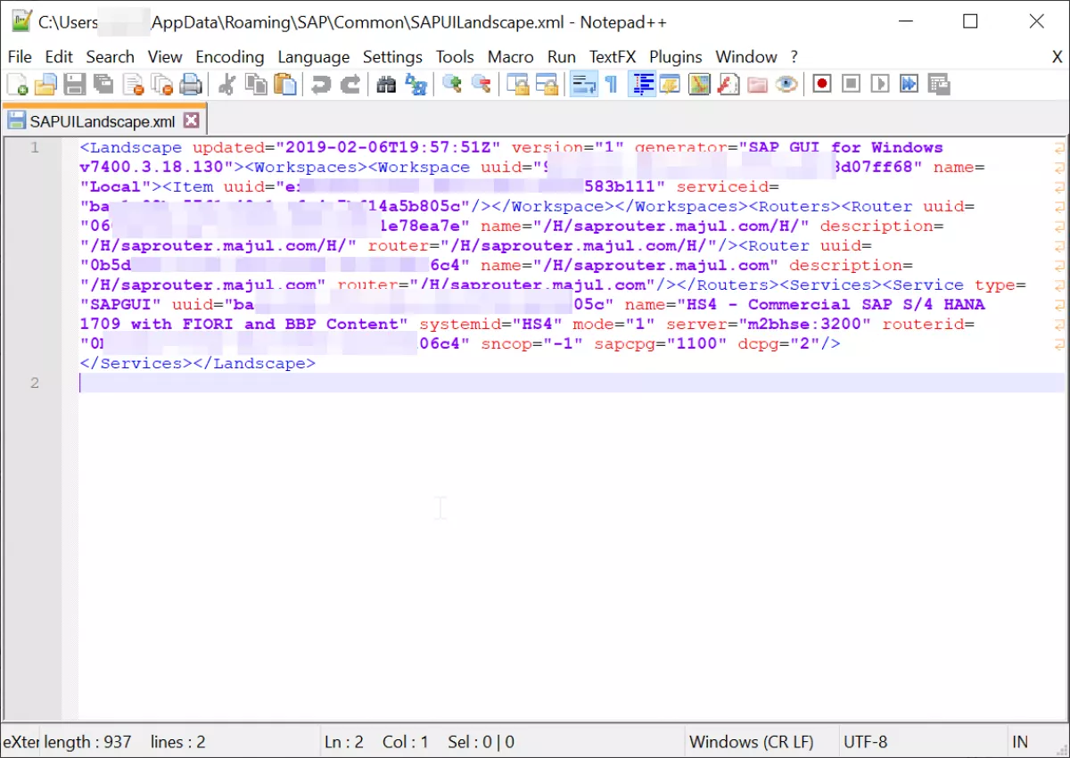Screen dimensions: 1070x758
Task: Click the 'Ln : 2' status bar field
Action: [x=344, y=742]
